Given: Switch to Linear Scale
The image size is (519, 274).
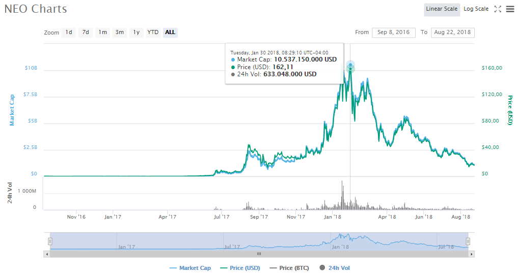Looking at the screenshot, I should pyautogui.click(x=442, y=9).
